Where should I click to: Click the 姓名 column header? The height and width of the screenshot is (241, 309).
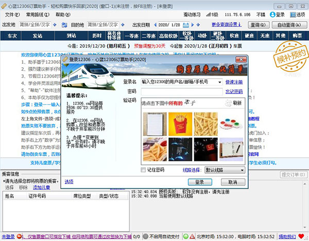point(14,196)
